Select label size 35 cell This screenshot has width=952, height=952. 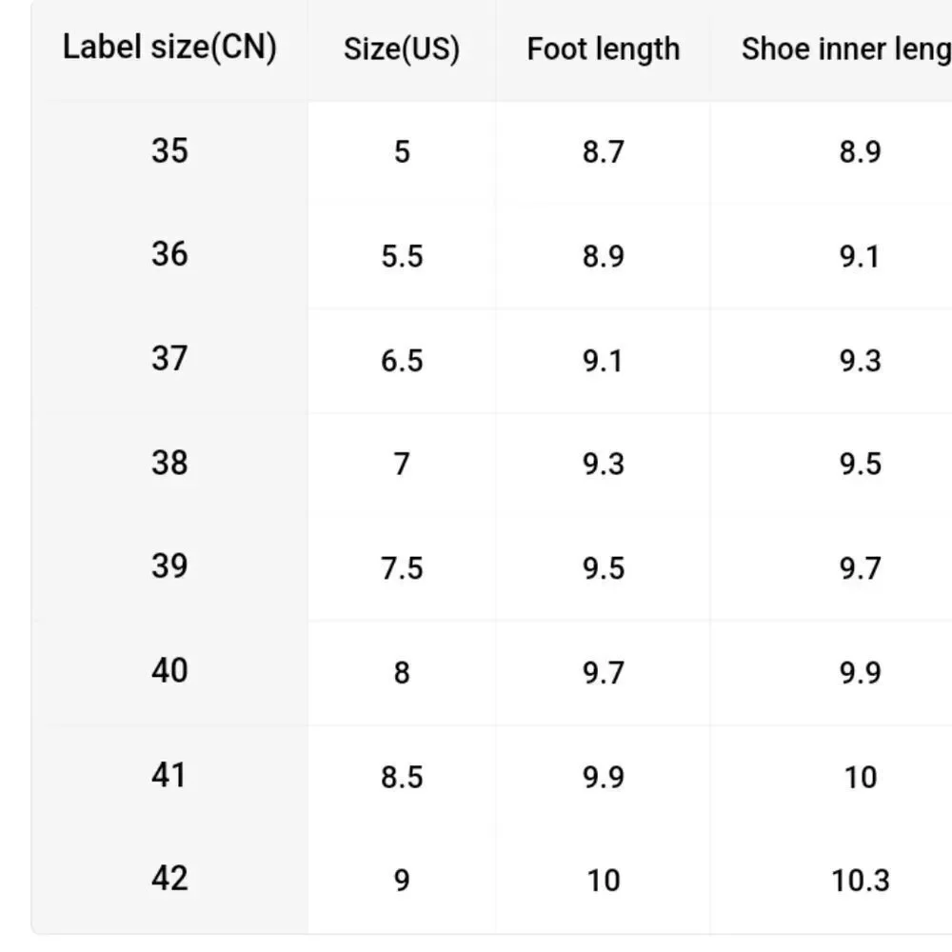point(169,150)
